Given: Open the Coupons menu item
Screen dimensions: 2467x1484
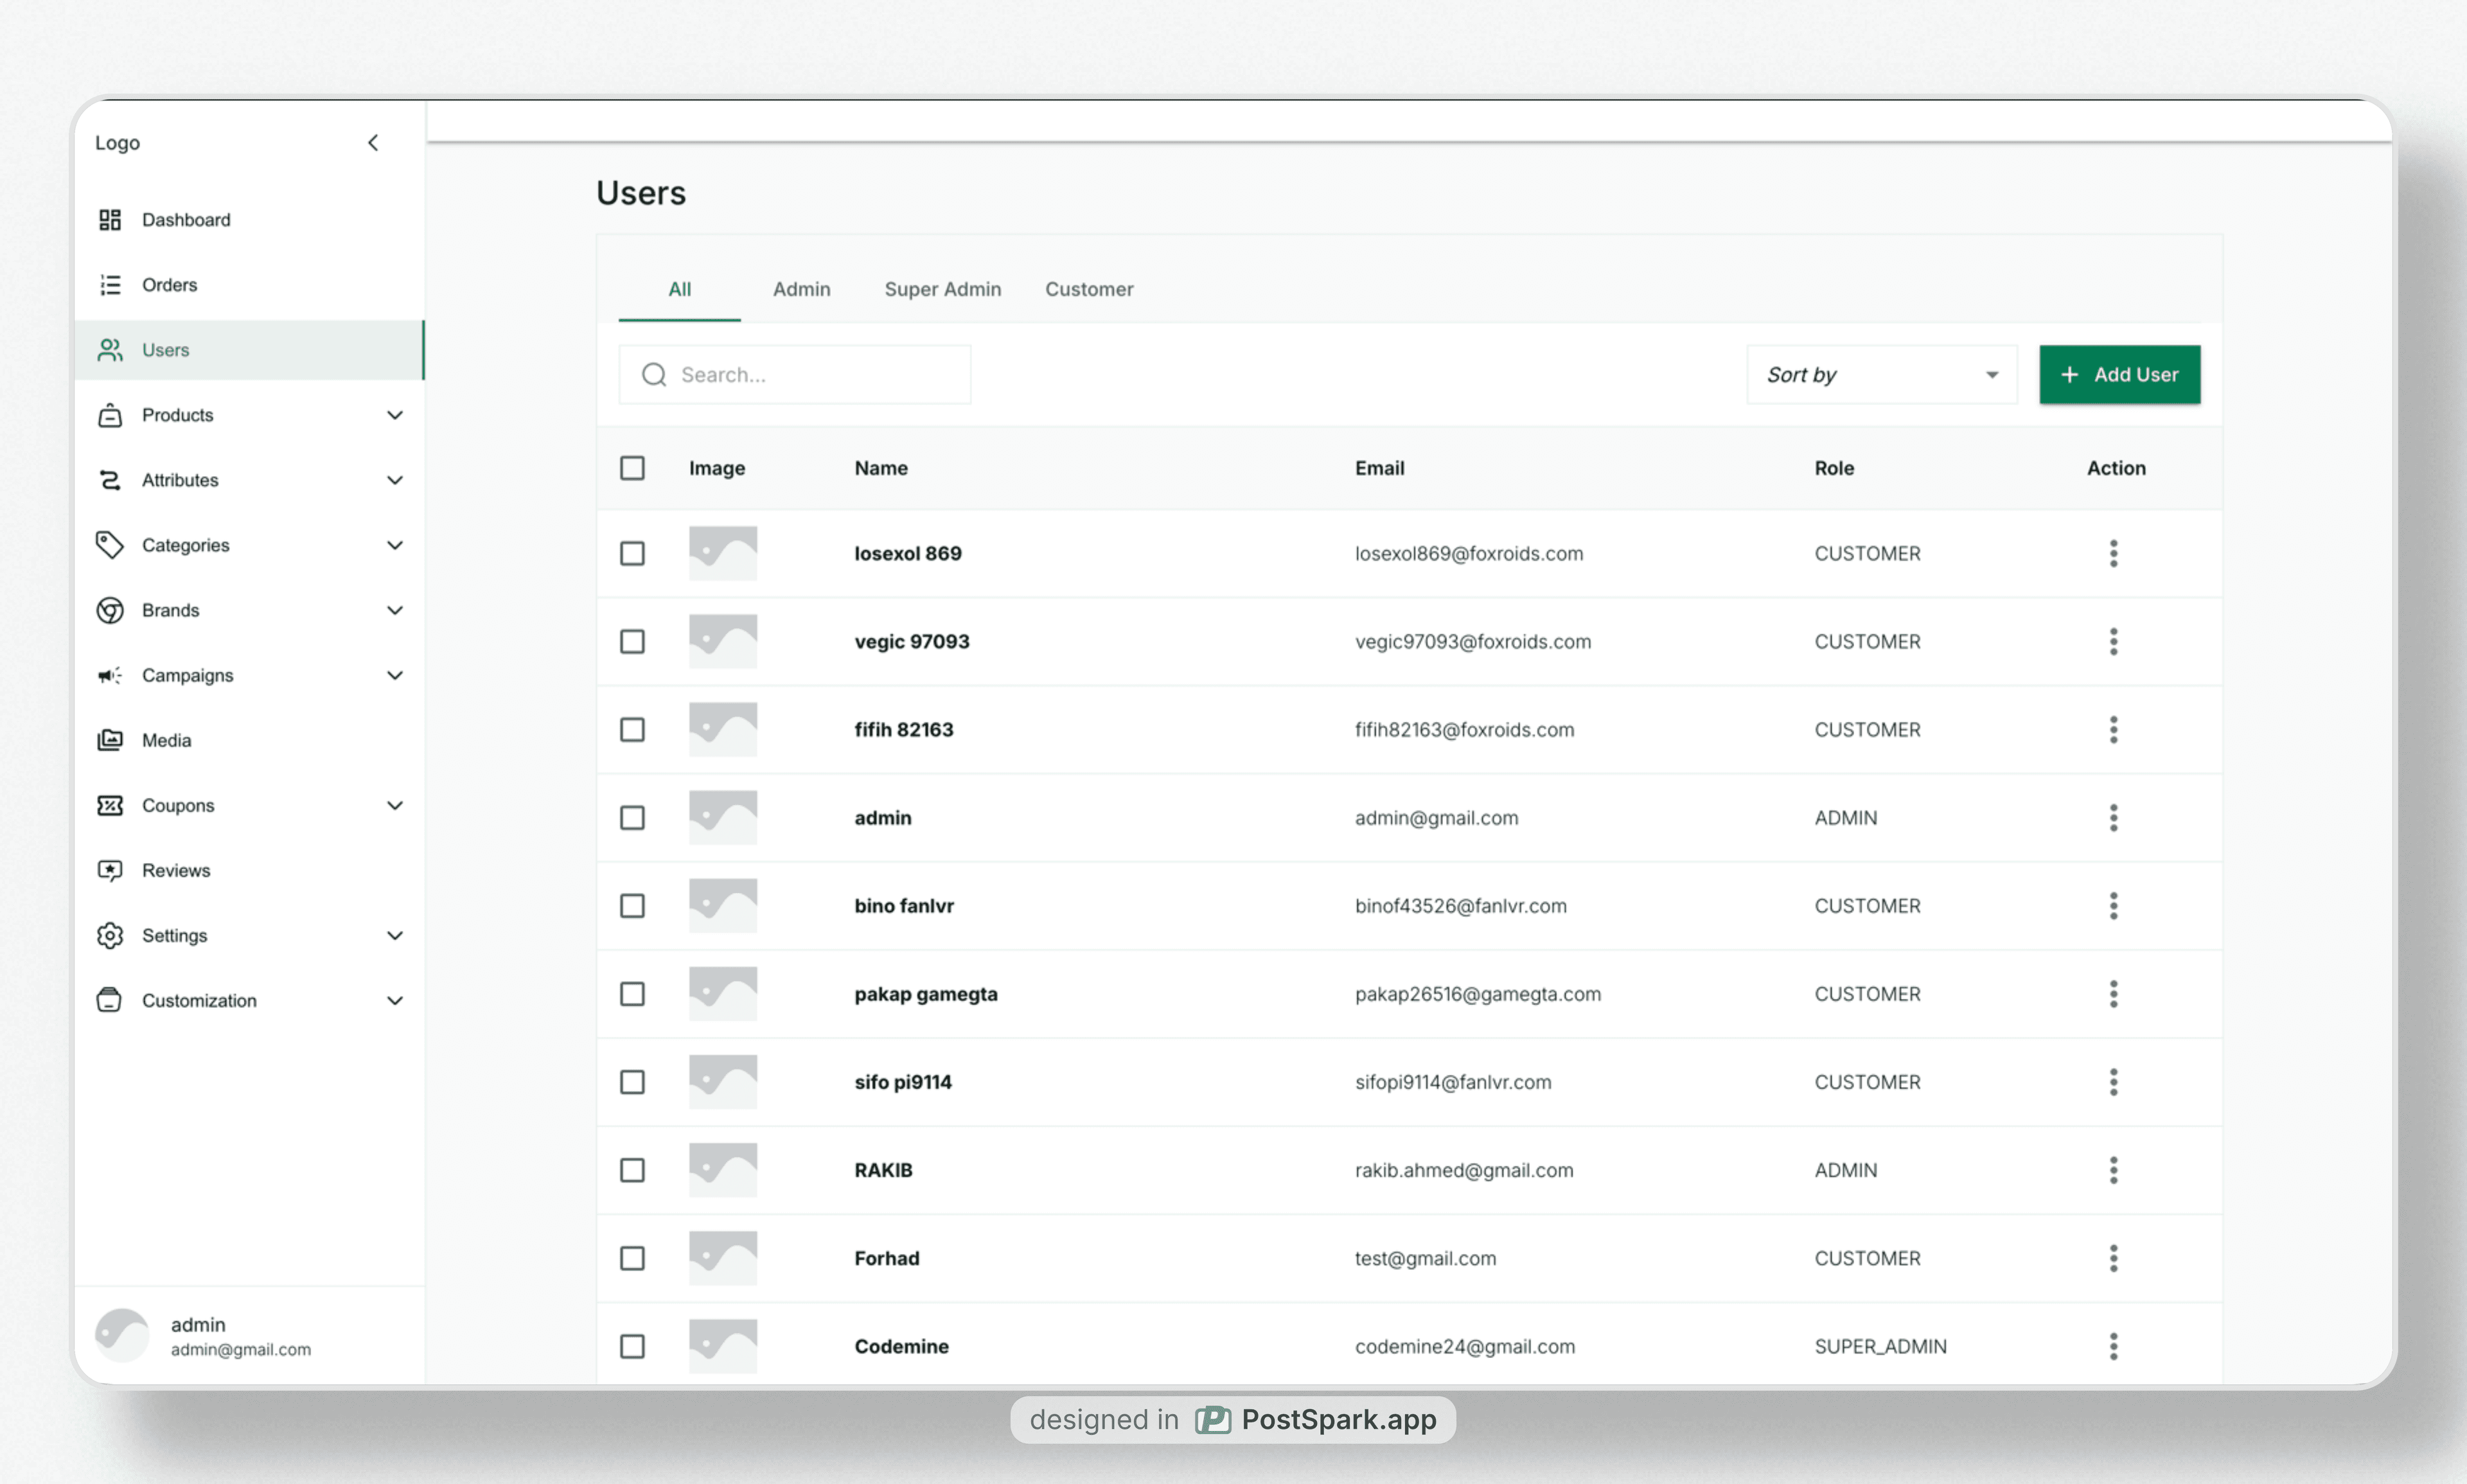Looking at the screenshot, I should pos(178,805).
